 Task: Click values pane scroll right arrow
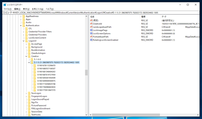click(x=198, y=115)
